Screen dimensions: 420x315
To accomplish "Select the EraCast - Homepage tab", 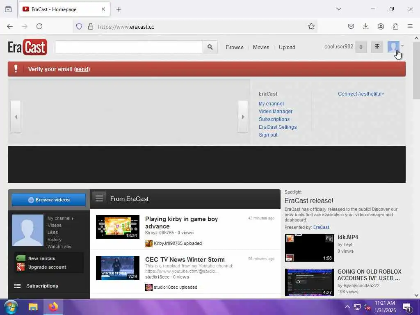I will 64,9.
